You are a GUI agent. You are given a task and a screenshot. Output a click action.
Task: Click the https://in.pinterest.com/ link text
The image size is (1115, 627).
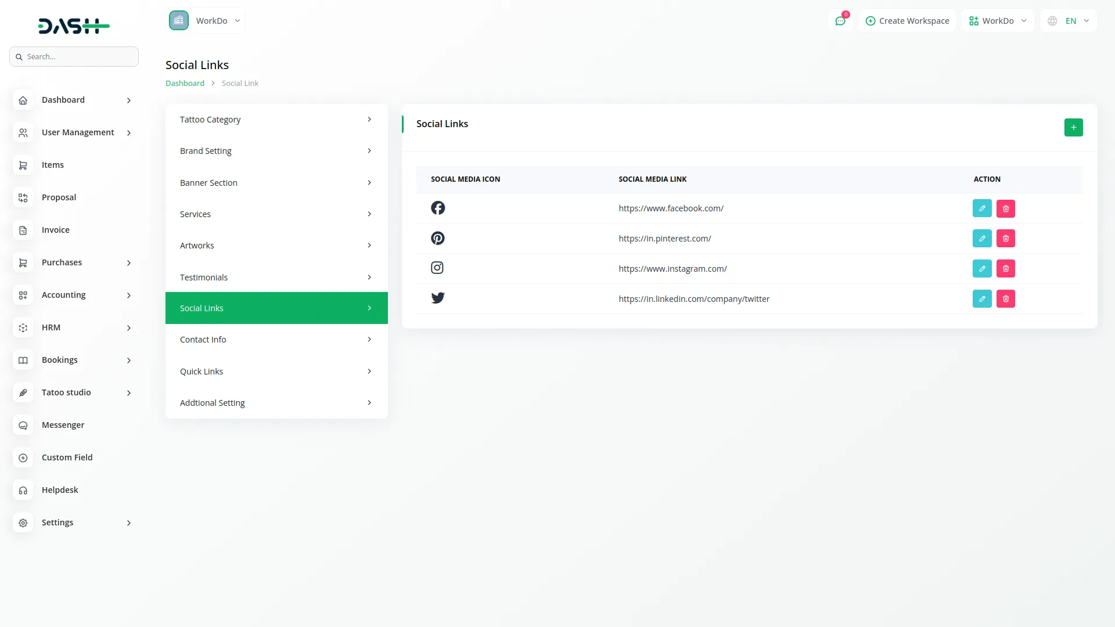coord(664,239)
